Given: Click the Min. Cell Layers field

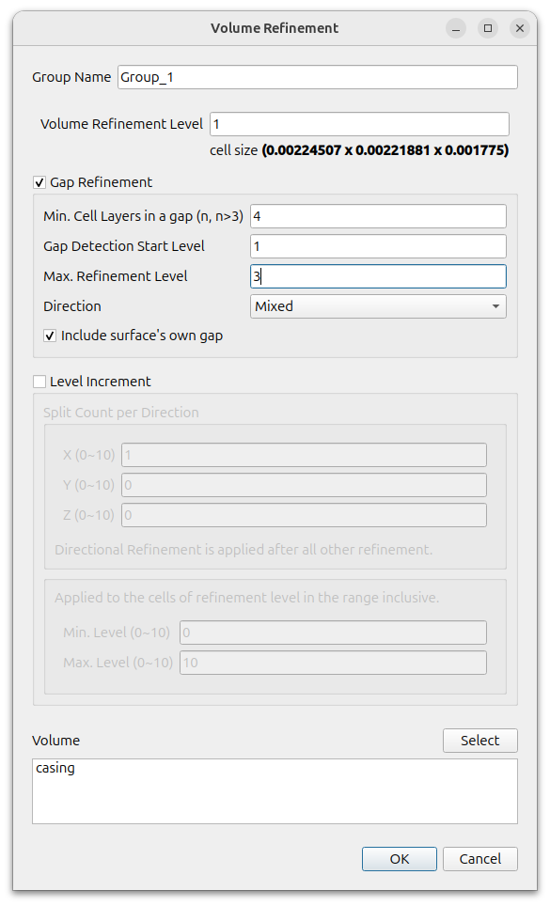Looking at the screenshot, I should click(x=378, y=216).
